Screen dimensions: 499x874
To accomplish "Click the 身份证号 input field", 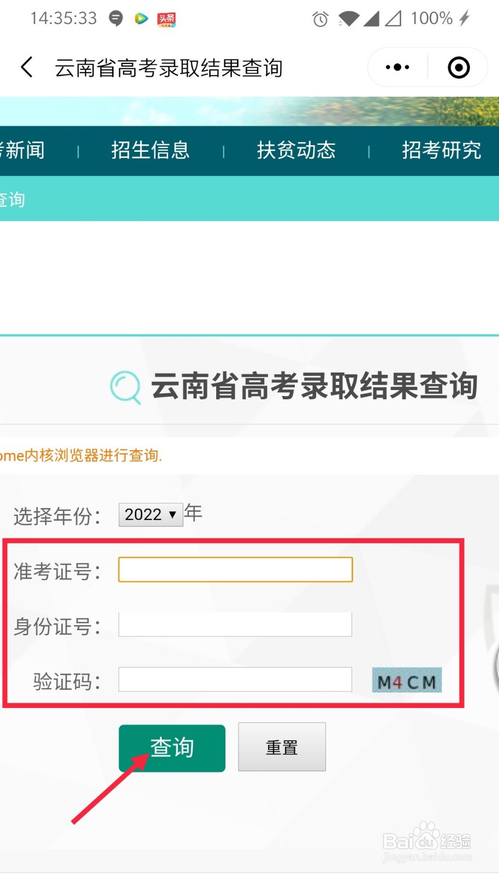I will click(235, 624).
